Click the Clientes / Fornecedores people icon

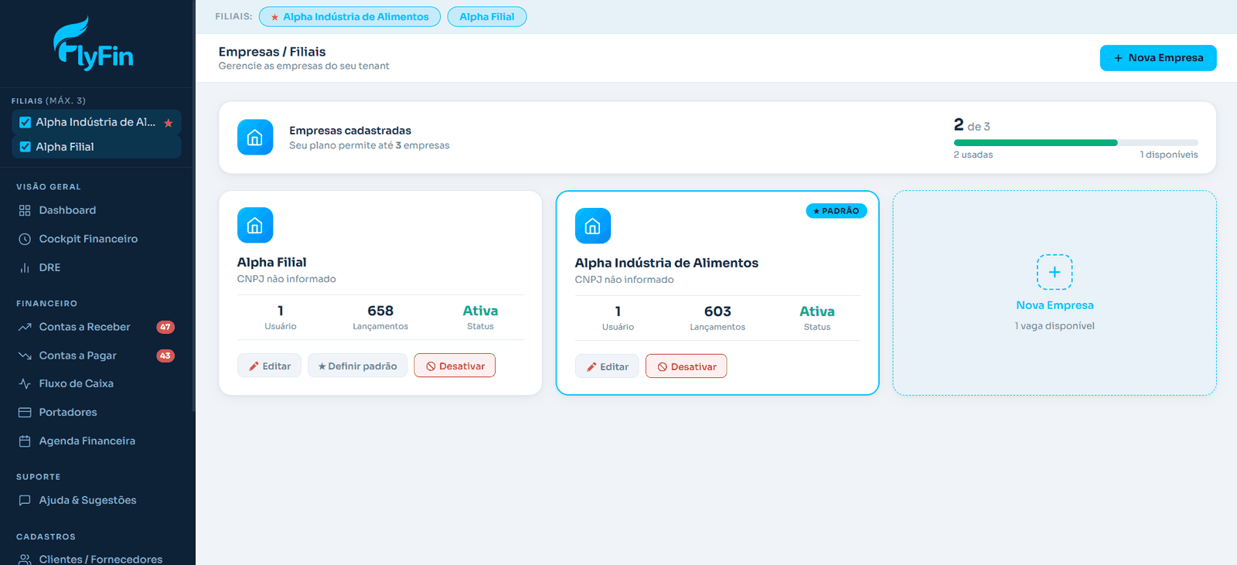25,559
